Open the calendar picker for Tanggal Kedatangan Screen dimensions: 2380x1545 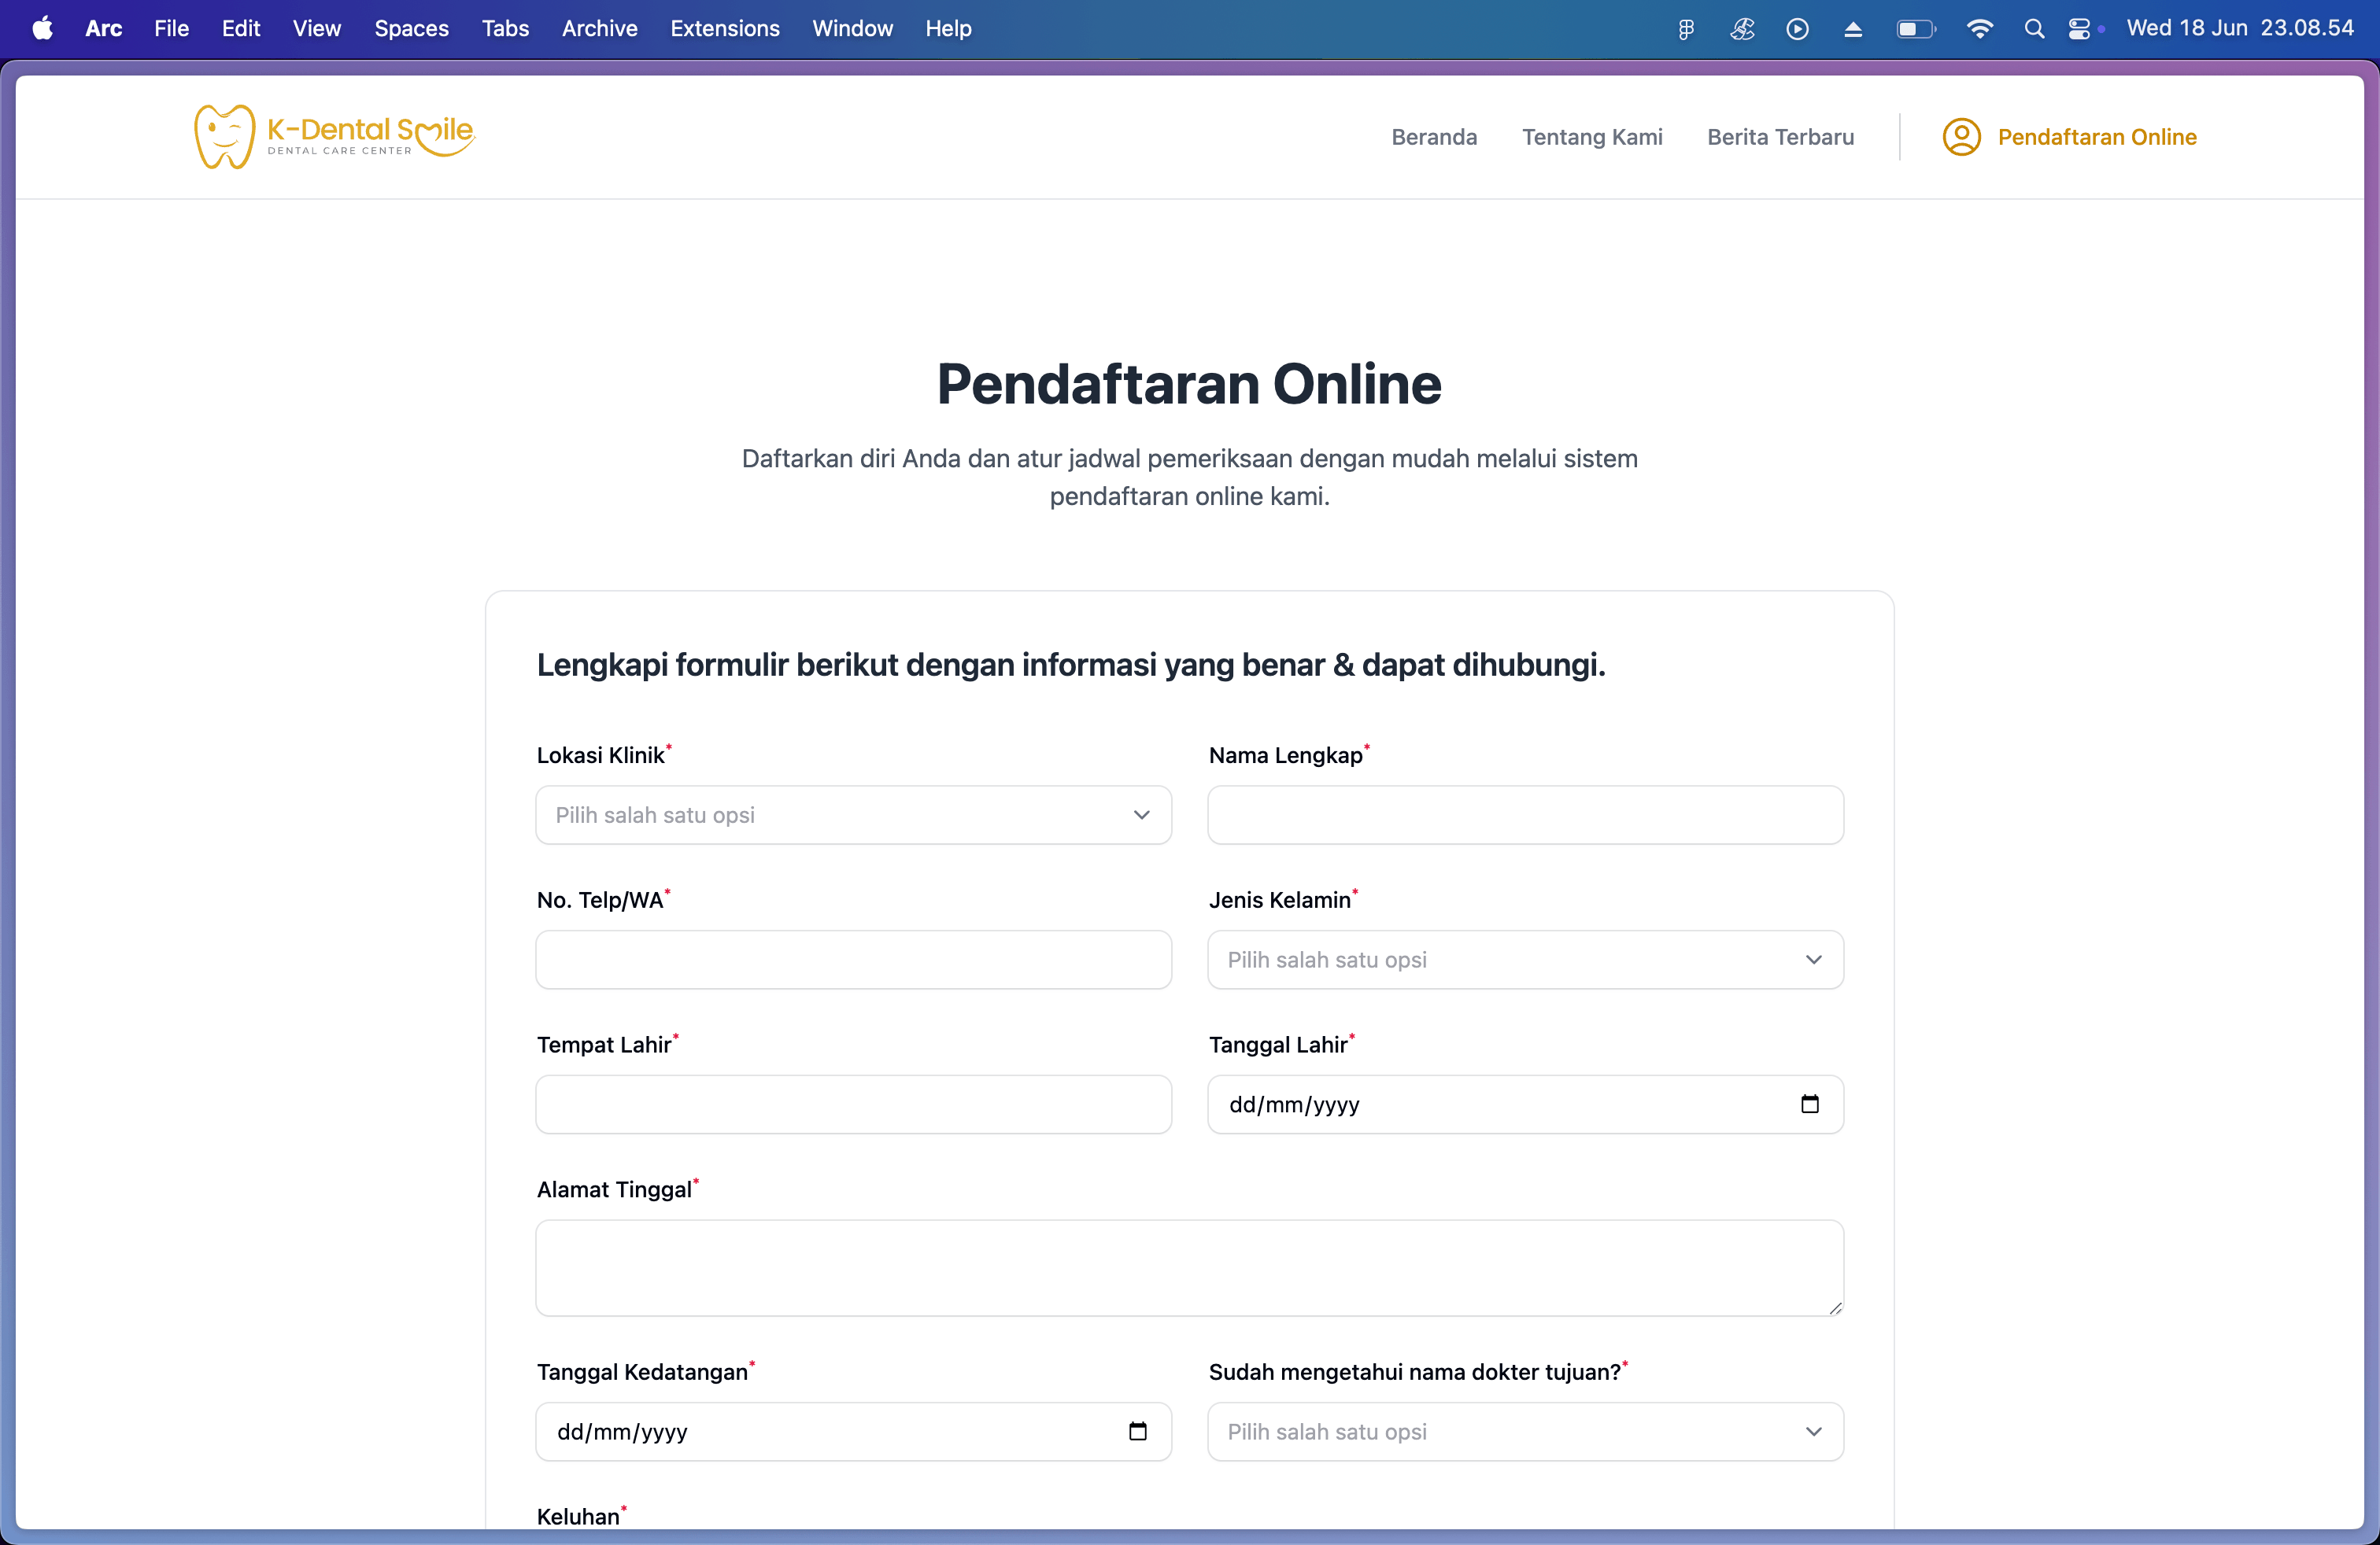(x=1137, y=1431)
